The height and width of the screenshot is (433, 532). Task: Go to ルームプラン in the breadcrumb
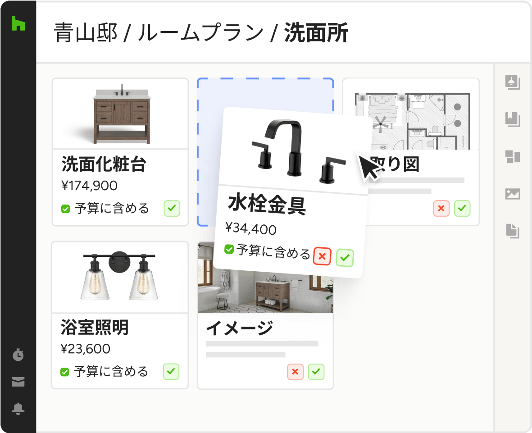[200, 33]
